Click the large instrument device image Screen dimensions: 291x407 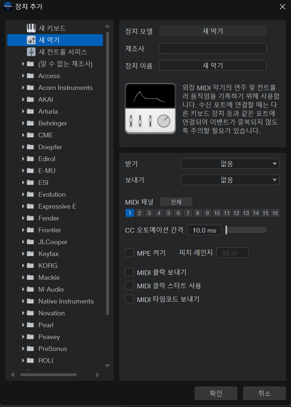(150, 108)
